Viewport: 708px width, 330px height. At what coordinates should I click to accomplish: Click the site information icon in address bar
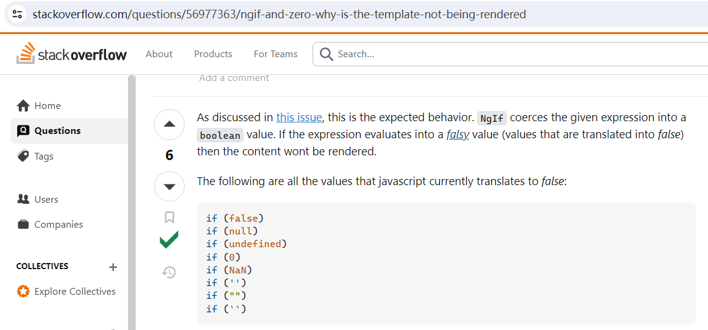coord(18,14)
